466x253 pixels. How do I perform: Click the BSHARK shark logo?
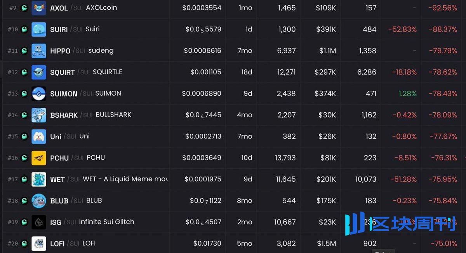tap(39, 115)
